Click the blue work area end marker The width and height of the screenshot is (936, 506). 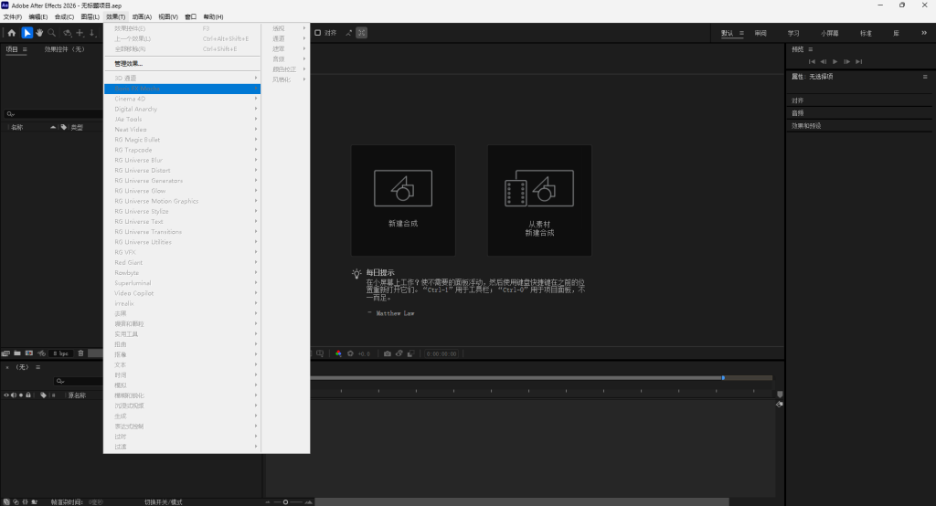pyautogui.click(x=723, y=378)
